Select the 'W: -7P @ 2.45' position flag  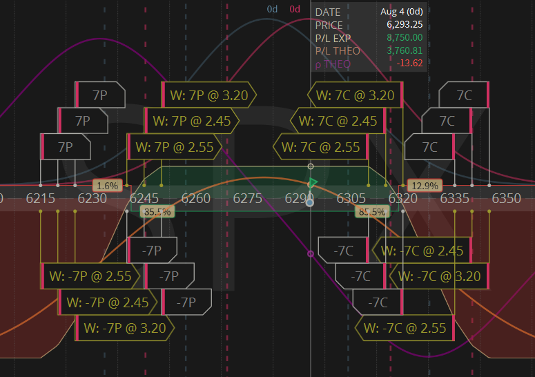tap(108, 302)
